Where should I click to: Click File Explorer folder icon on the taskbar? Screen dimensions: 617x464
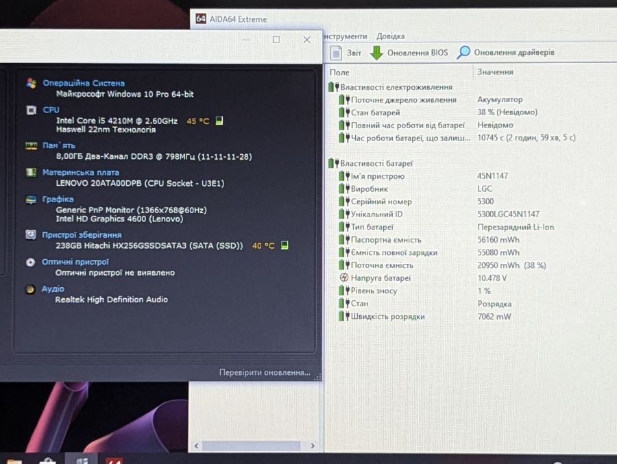pyautogui.click(x=14, y=461)
